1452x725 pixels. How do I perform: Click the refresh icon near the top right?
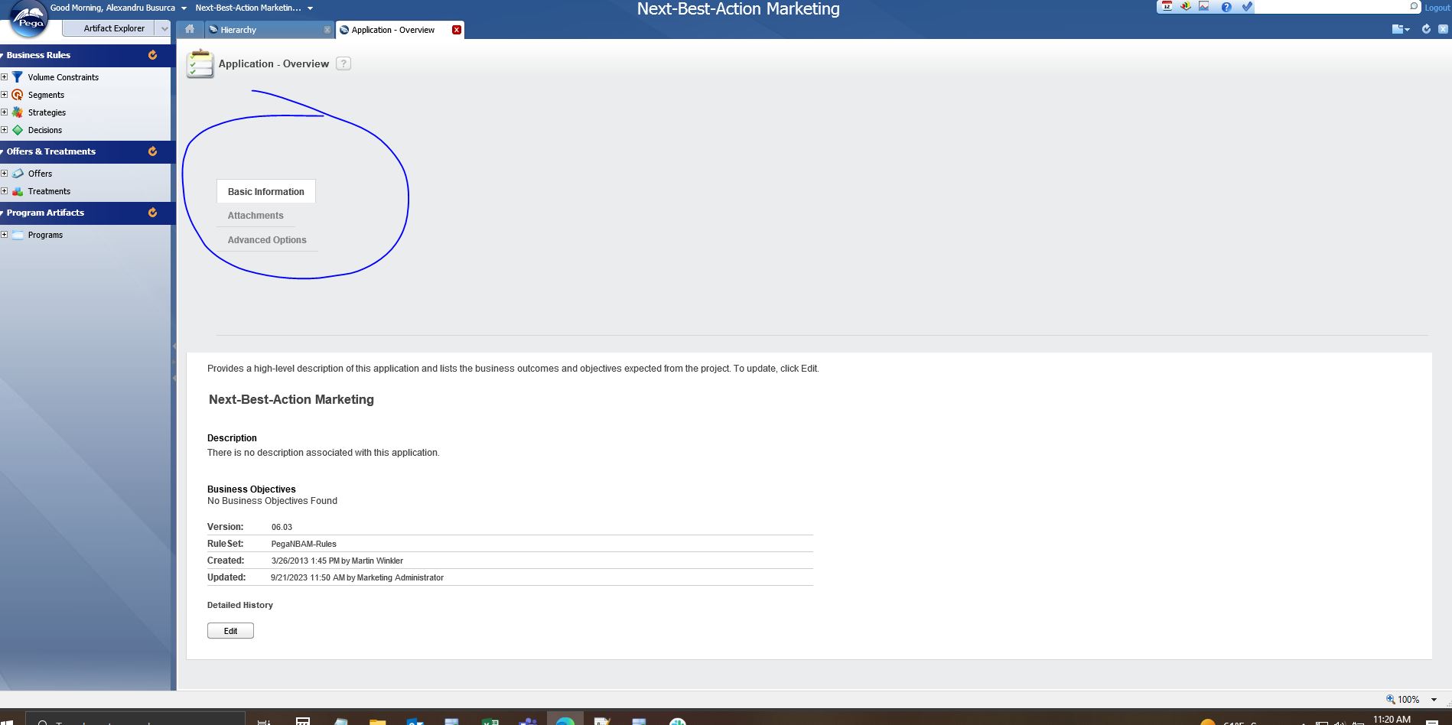(x=1425, y=28)
